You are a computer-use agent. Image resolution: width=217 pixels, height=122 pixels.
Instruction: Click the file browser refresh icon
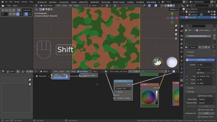click(14, 10)
